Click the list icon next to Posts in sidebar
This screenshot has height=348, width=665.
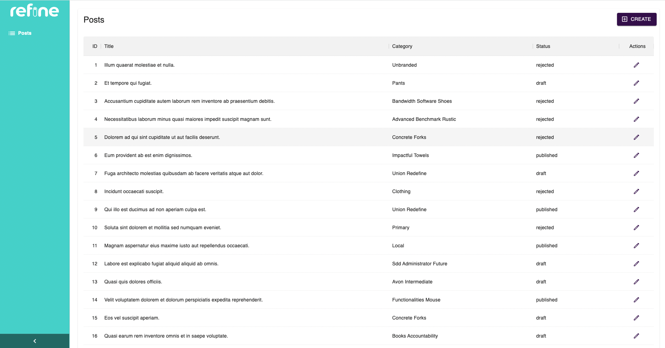pyautogui.click(x=10, y=33)
